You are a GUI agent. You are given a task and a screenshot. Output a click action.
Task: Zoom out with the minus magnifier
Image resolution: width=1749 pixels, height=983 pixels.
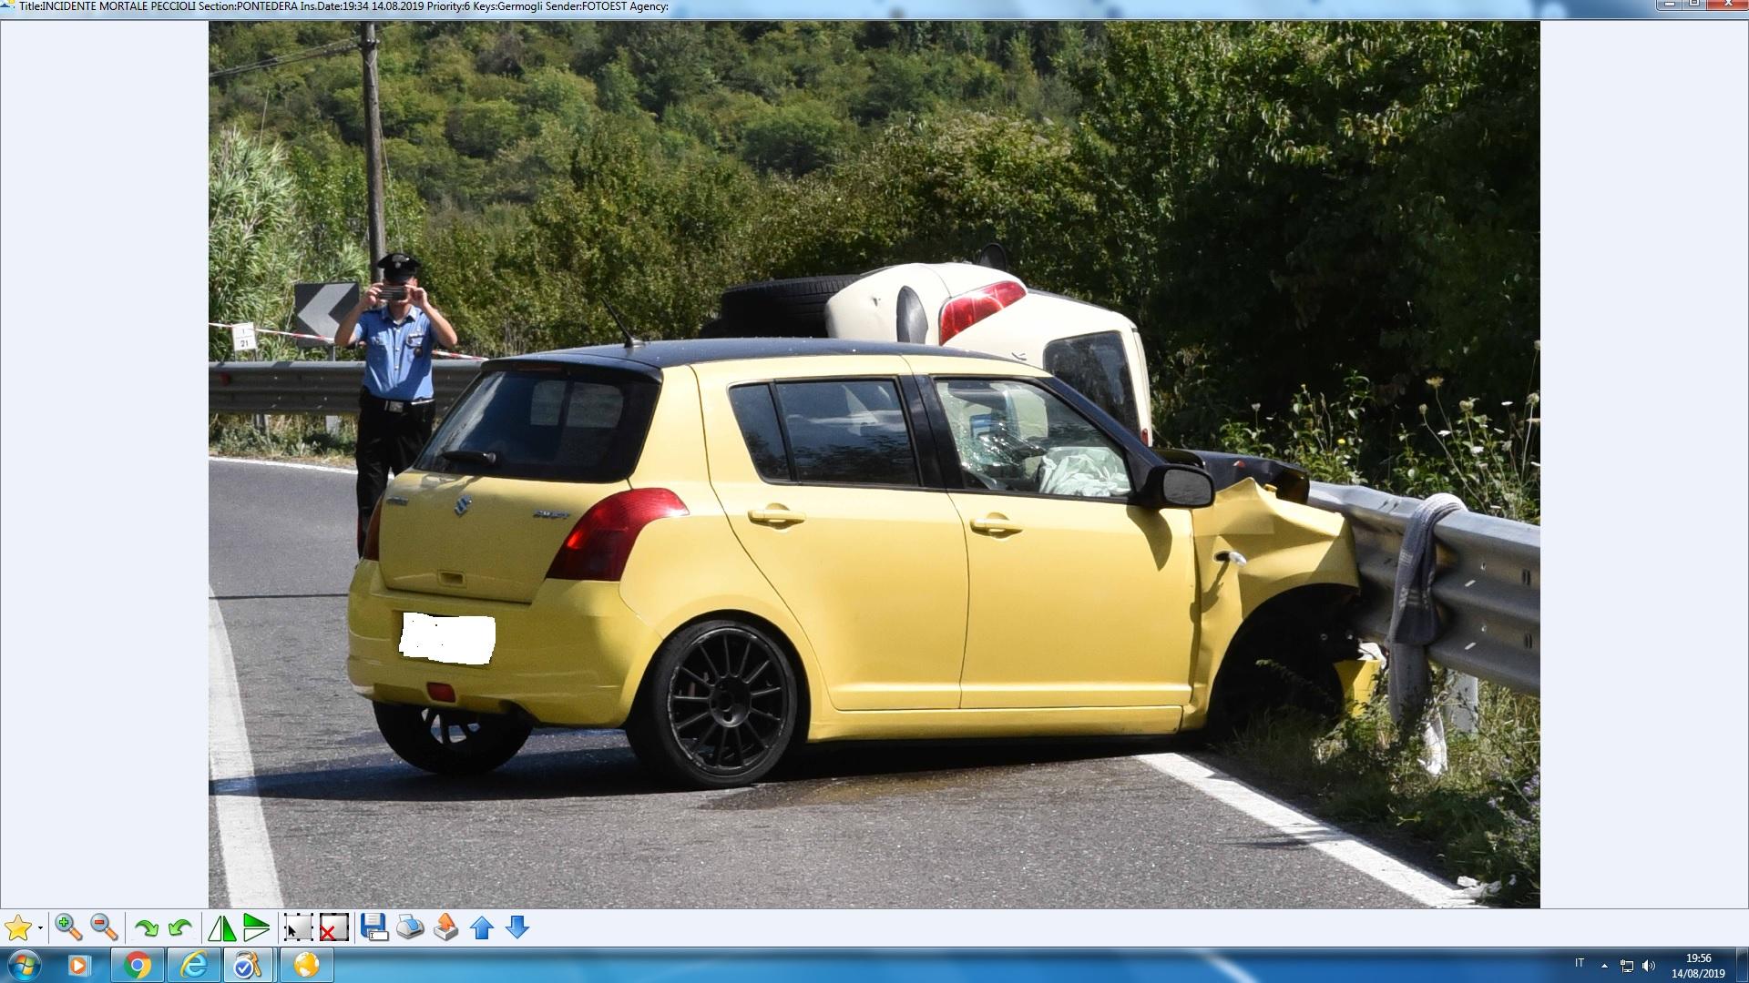pyautogui.click(x=104, y=927)
